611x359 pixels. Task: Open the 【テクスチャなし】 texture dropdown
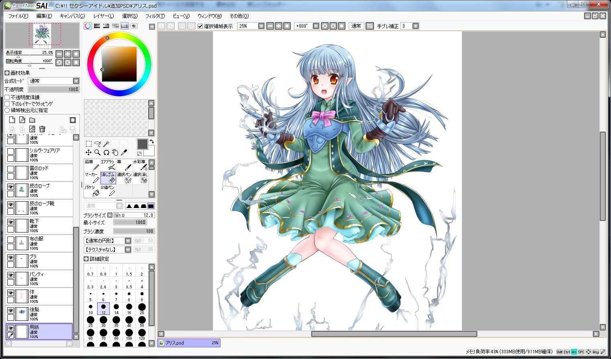[x=128, y=250]
